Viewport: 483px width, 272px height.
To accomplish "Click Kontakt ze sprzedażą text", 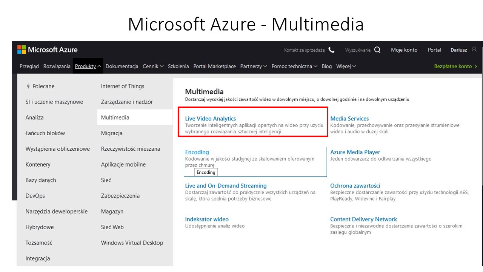I will pos(305,50).
